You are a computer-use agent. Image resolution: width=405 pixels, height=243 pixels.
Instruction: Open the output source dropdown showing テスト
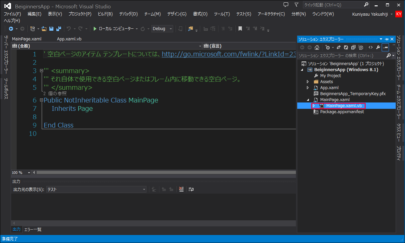pyautogui.click(x=96, y=189)
